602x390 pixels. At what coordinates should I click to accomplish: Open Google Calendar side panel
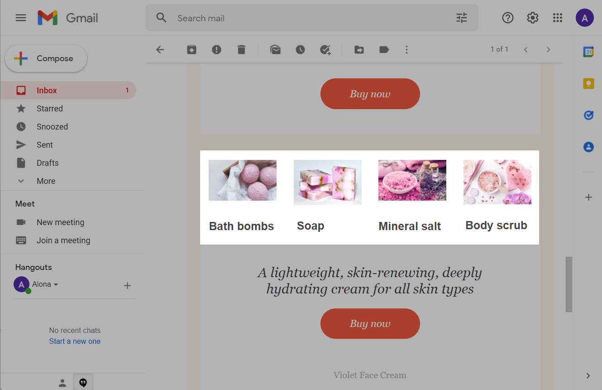[588, 52]
